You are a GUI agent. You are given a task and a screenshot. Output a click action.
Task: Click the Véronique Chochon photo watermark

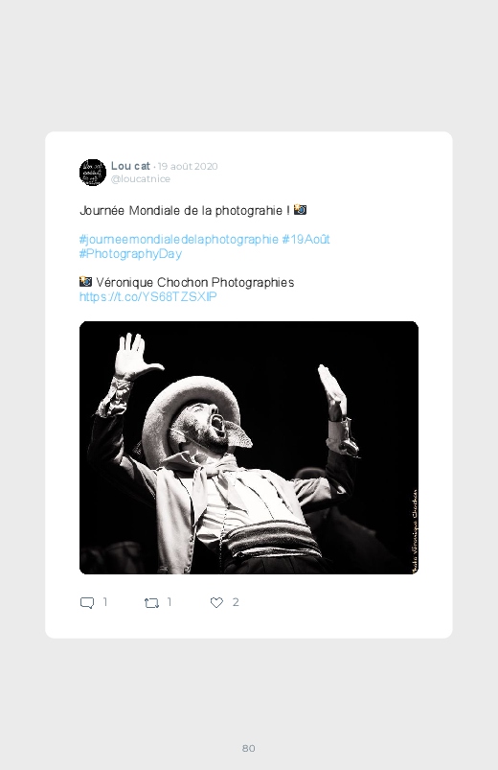[415, 531]
